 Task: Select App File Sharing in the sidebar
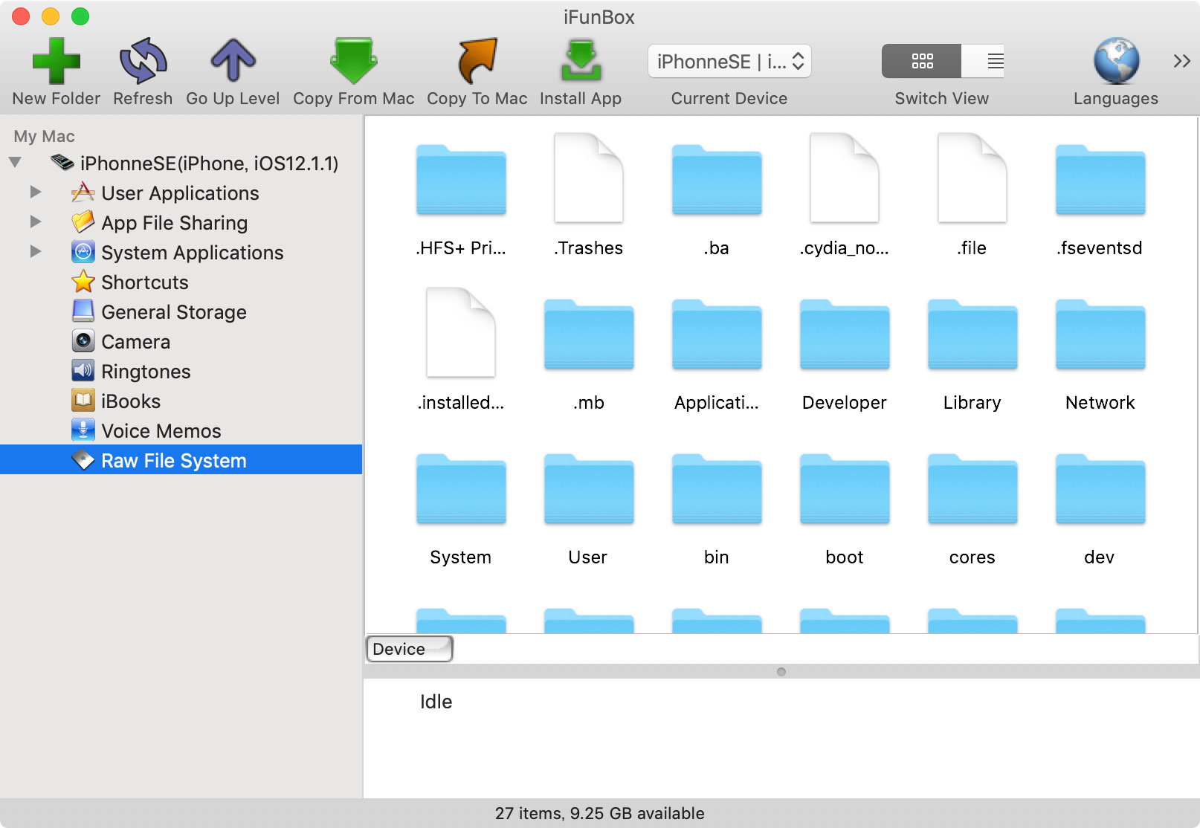174,223
